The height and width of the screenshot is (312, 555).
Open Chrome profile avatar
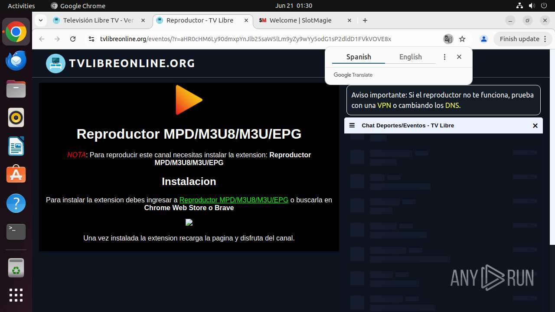pos(484,39)
